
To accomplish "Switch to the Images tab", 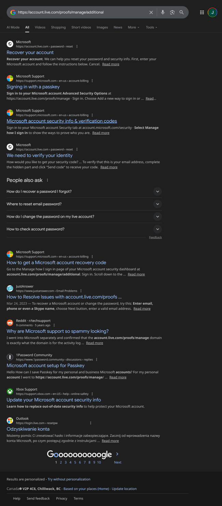I will (x=102, y=27).
